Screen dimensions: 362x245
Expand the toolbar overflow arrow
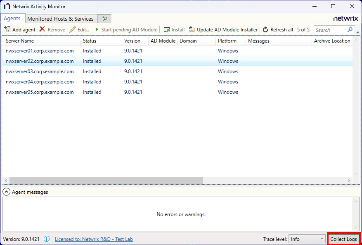click(357, 31)
